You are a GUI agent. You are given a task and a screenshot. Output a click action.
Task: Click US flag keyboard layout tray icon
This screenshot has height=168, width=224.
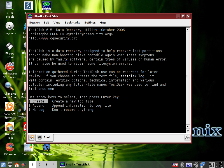pyautogui.click(x=175, y=165)
